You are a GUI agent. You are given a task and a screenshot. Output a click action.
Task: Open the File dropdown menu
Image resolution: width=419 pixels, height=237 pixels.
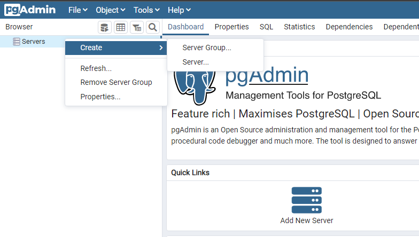tap(78, 10)
